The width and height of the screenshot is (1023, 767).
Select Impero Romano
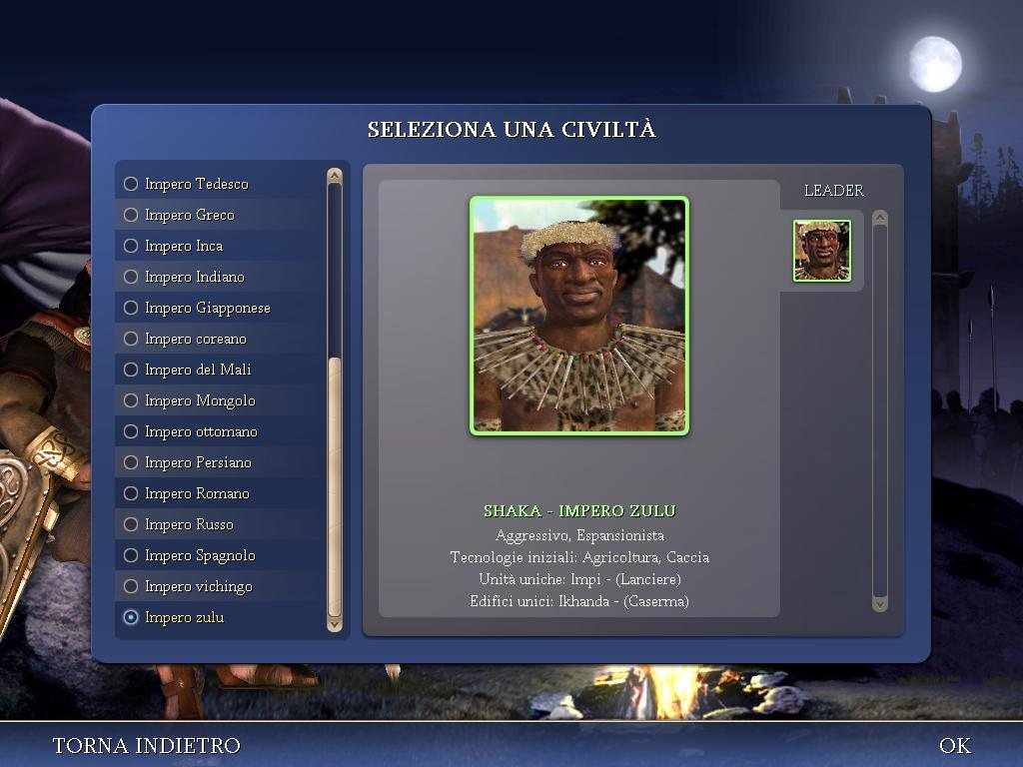tap(219, 493)
